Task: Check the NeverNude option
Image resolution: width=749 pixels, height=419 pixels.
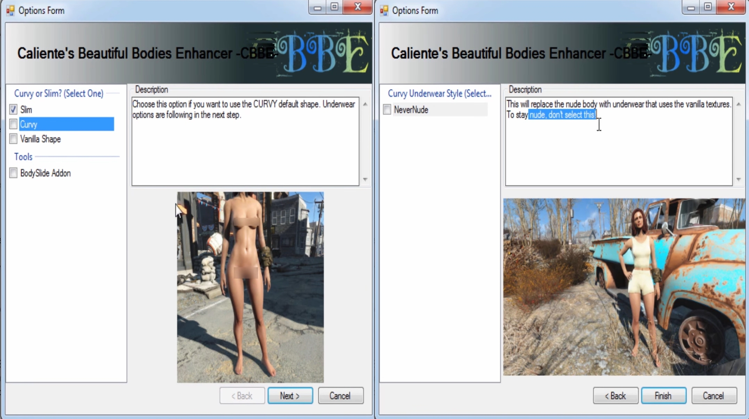Action: pyautogui.click(x=387, y=110)
